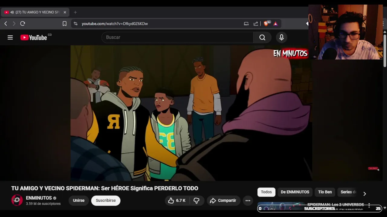Share this page icon in address bar
The width and height of the screenshot is (387, 217).
click(x=256, y=24)
